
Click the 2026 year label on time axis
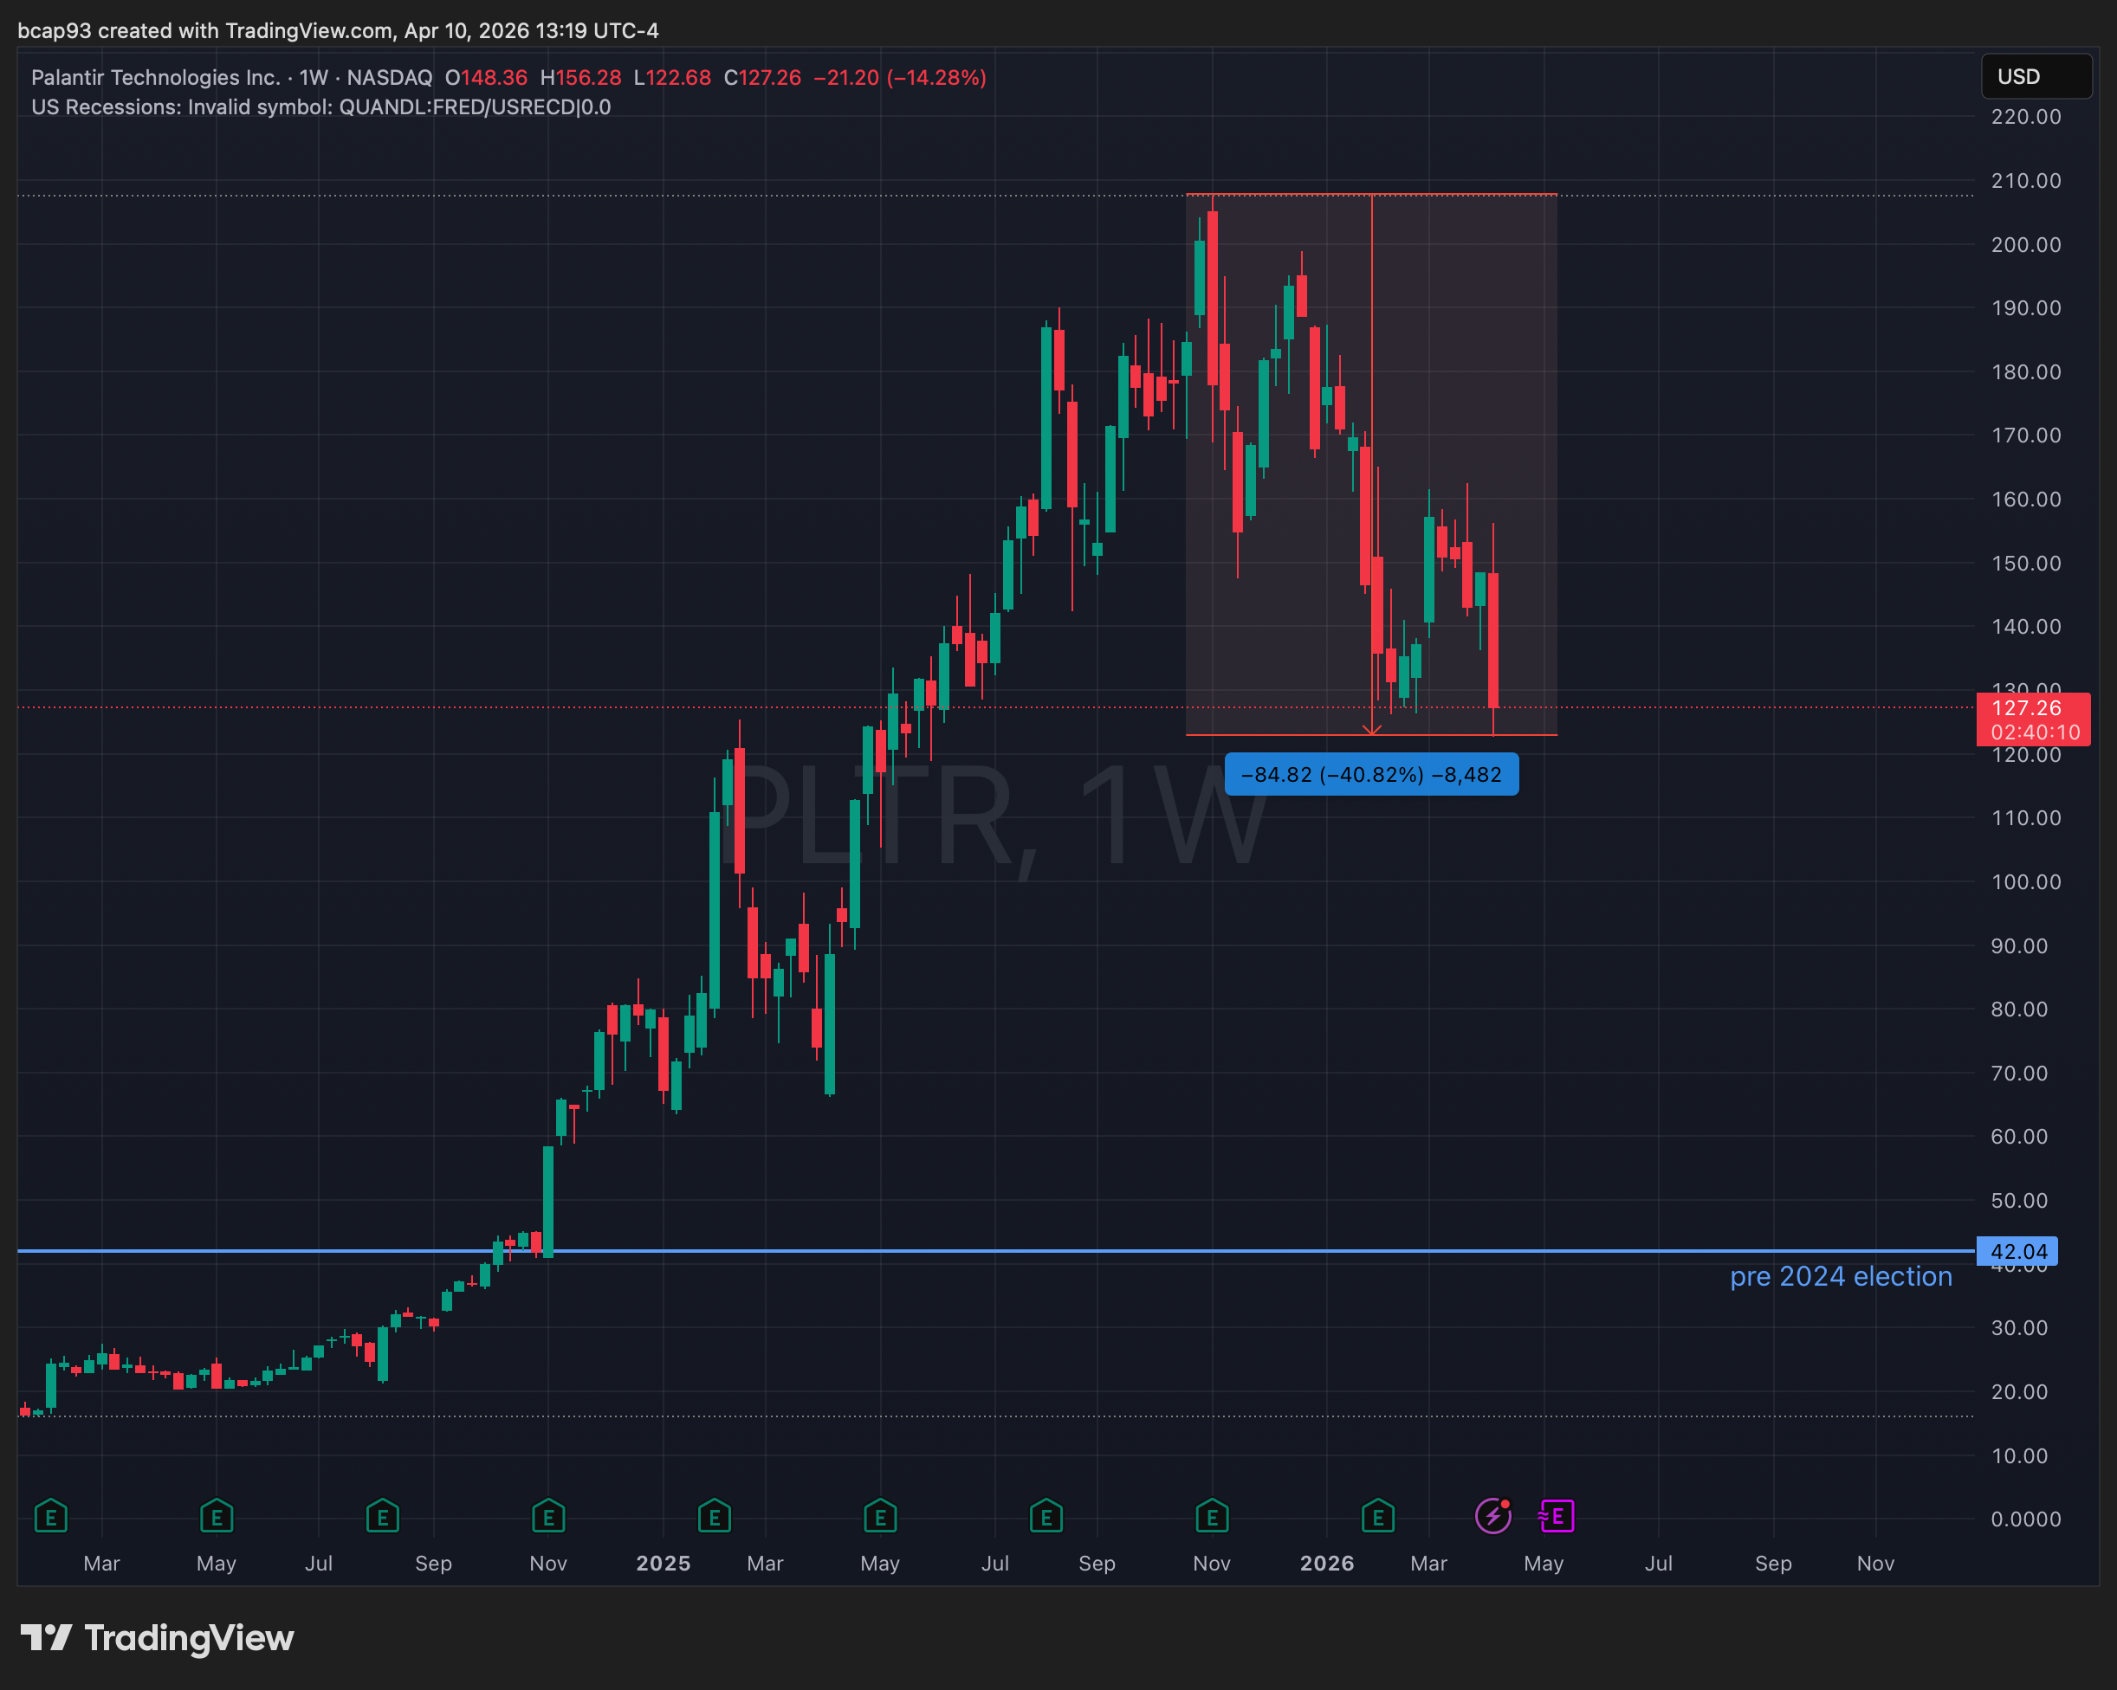pyautogui.click(x=1326, y=1564)
